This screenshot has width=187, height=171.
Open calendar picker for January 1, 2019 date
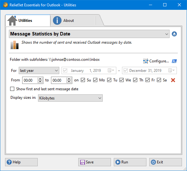(111, 70)
